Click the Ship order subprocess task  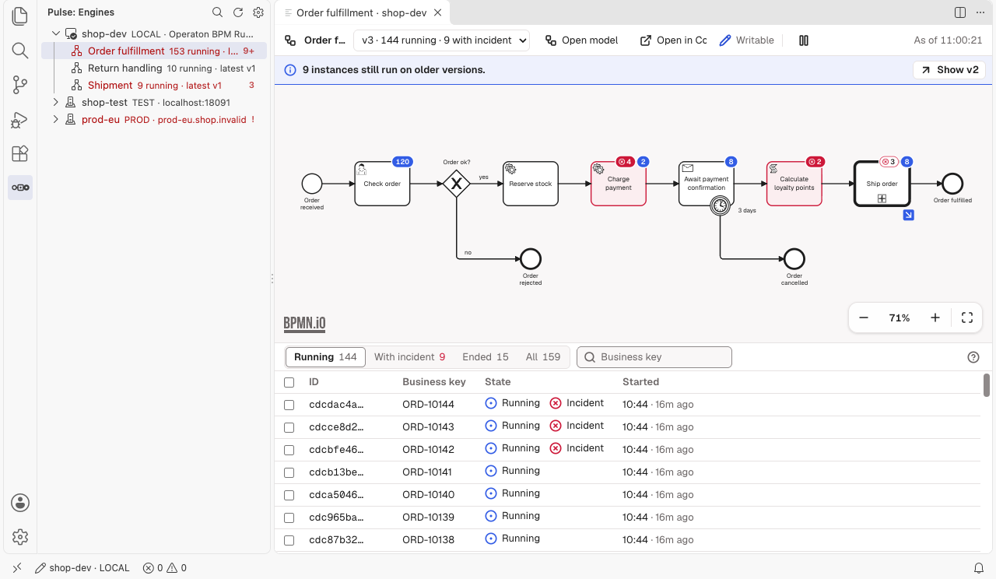click(x=882, y=184)
